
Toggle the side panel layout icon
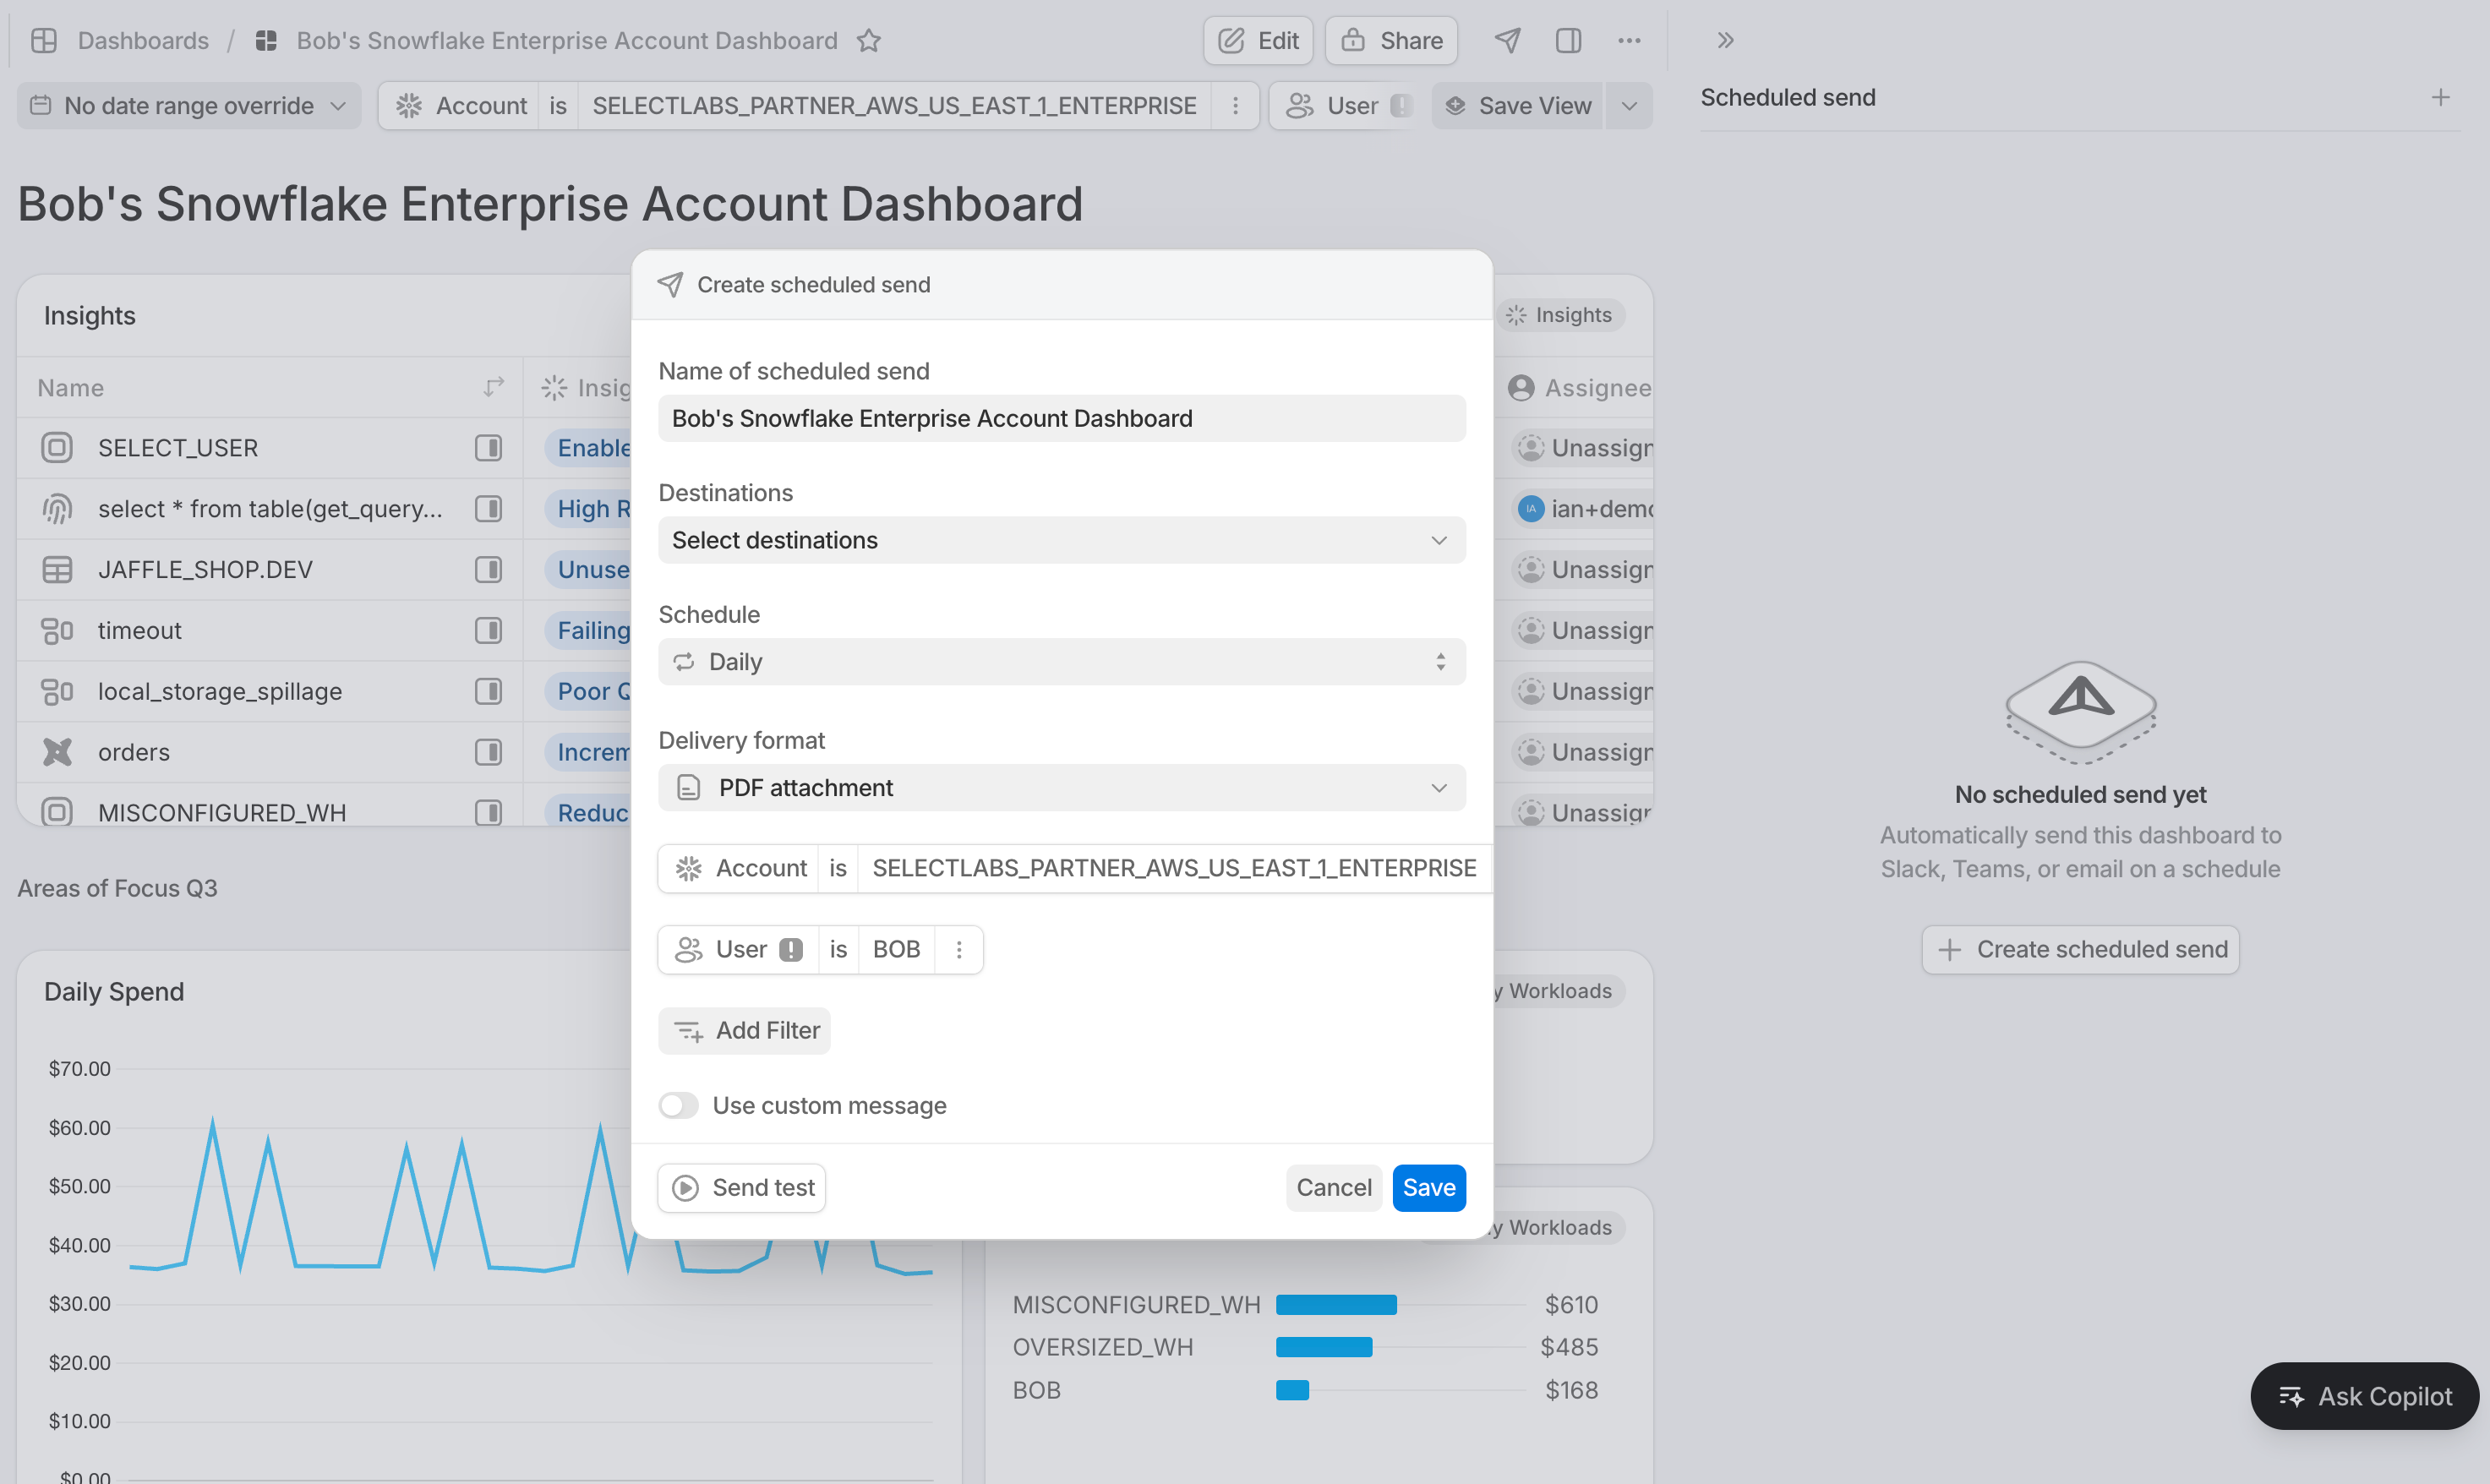[x=1568, y=40]
